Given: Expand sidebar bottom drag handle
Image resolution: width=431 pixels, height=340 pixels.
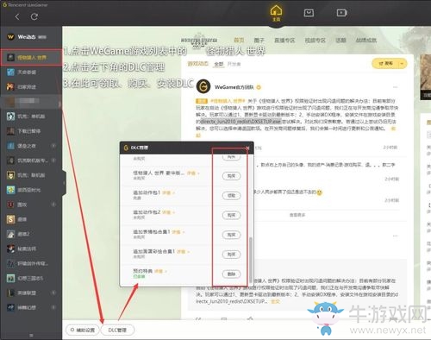Looking at the screenshot, I should tap(31, 335).
